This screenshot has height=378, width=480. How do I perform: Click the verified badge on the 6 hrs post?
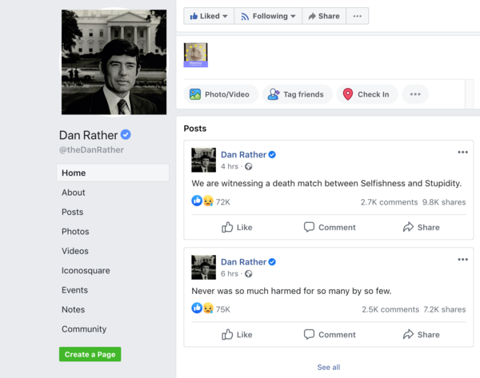tap(272, 262)
